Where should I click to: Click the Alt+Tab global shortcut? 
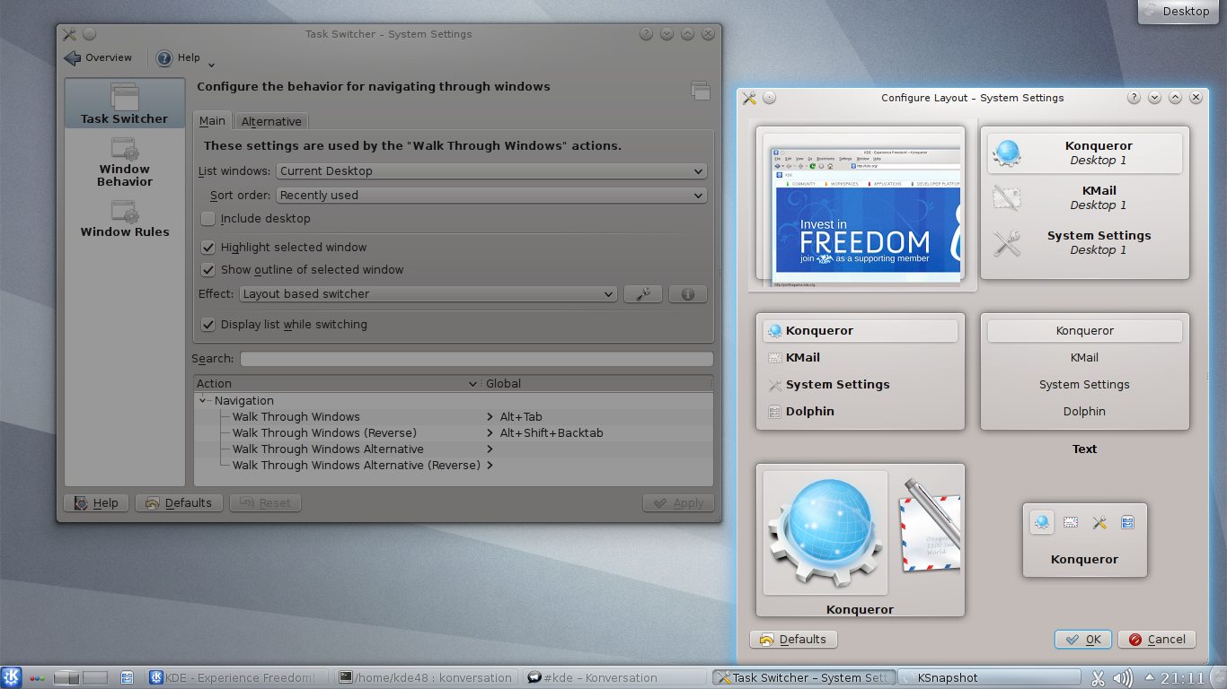point(521,417)
